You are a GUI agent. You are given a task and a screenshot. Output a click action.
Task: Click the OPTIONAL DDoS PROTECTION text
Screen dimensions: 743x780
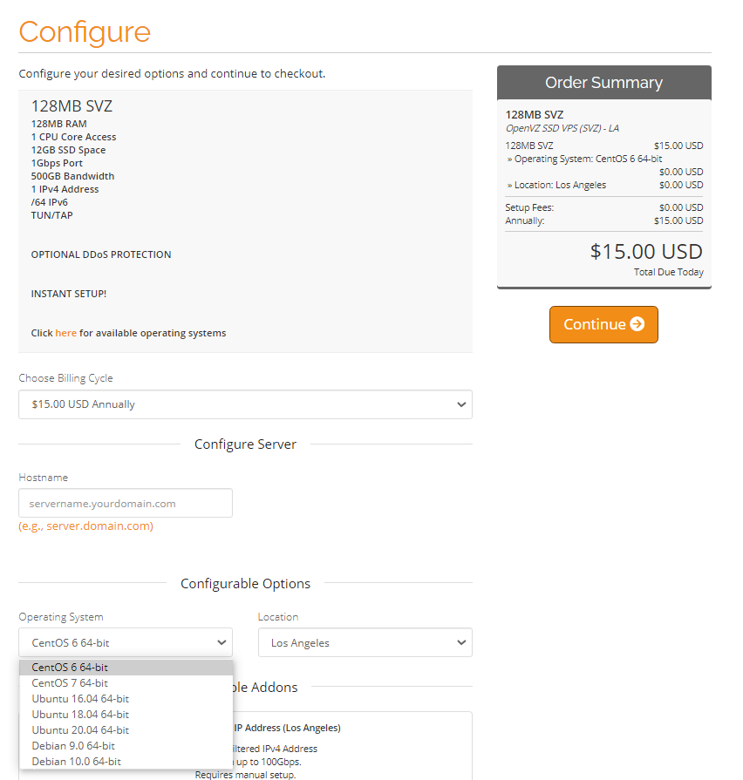pos(101,254)
